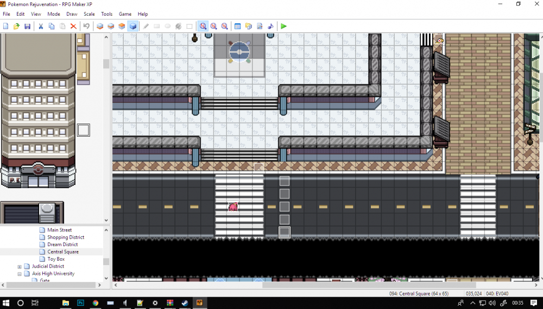Select the Shopping District map
This screenshot has width=543, height=309.
(x=66, y=237)
